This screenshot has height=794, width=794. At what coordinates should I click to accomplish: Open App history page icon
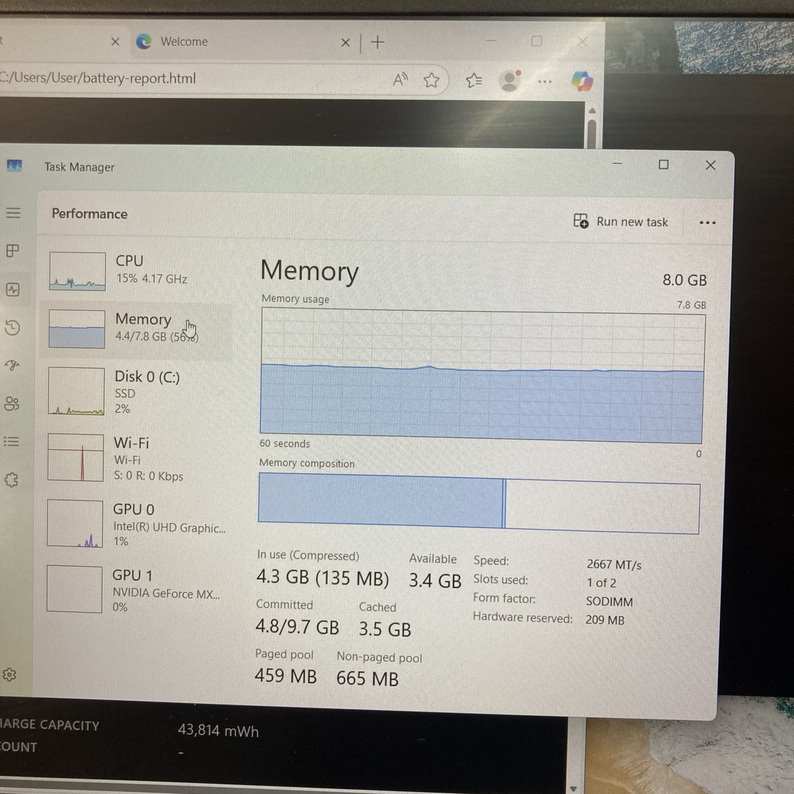(x=12, y=328)
